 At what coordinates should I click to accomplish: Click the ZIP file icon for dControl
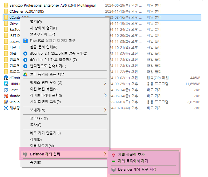click(x=6, y=78)
